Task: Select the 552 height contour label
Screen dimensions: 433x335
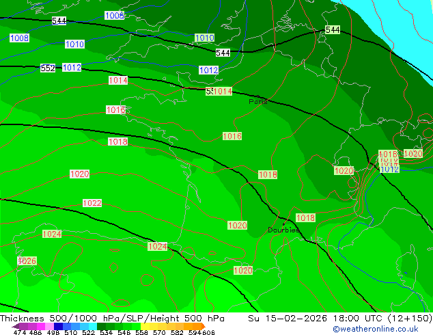Action: click(48, 68)
